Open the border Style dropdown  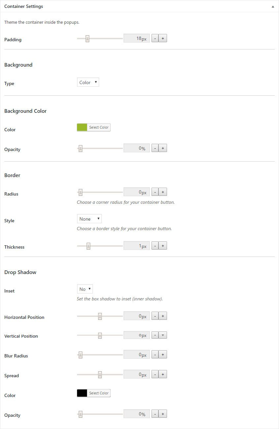click(x=89, y=219)
